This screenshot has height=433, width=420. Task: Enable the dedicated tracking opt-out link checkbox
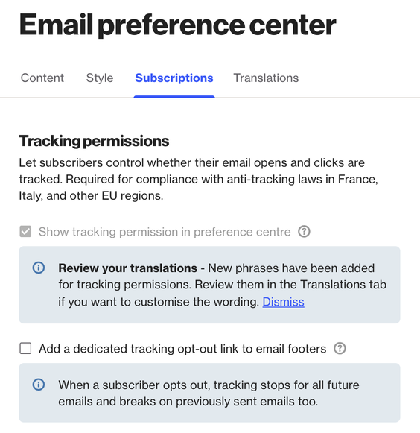[x=25, y=348]
